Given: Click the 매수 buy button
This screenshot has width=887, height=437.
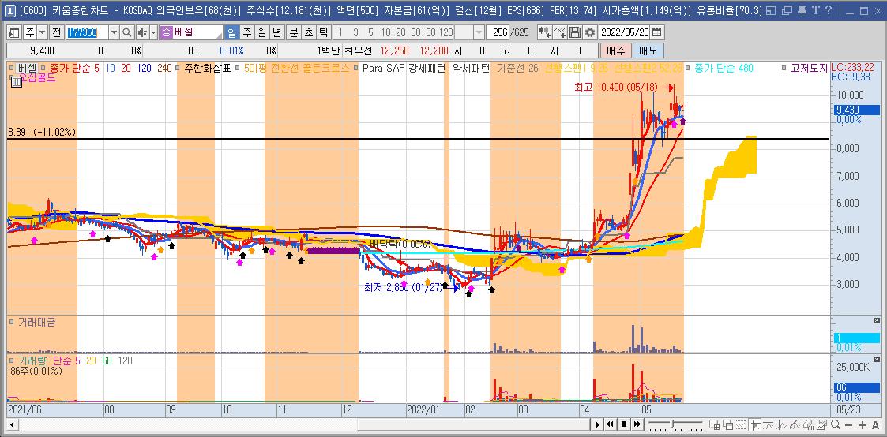Looking at the screenshot, I should click(x=615, y=50).
